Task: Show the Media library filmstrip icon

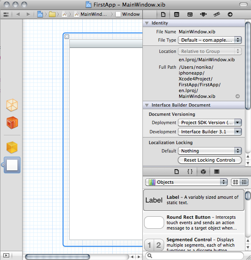Action: pos(217,172)
